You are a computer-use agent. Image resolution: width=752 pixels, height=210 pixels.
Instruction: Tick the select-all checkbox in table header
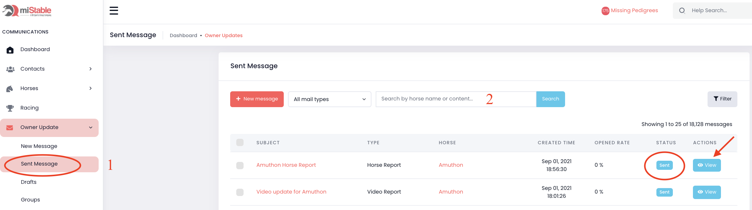(240, 142)
